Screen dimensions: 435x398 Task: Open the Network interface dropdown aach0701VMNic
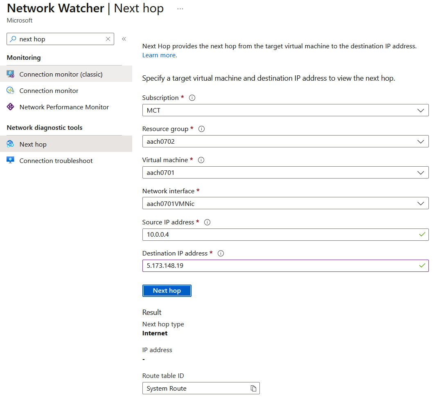286,204
